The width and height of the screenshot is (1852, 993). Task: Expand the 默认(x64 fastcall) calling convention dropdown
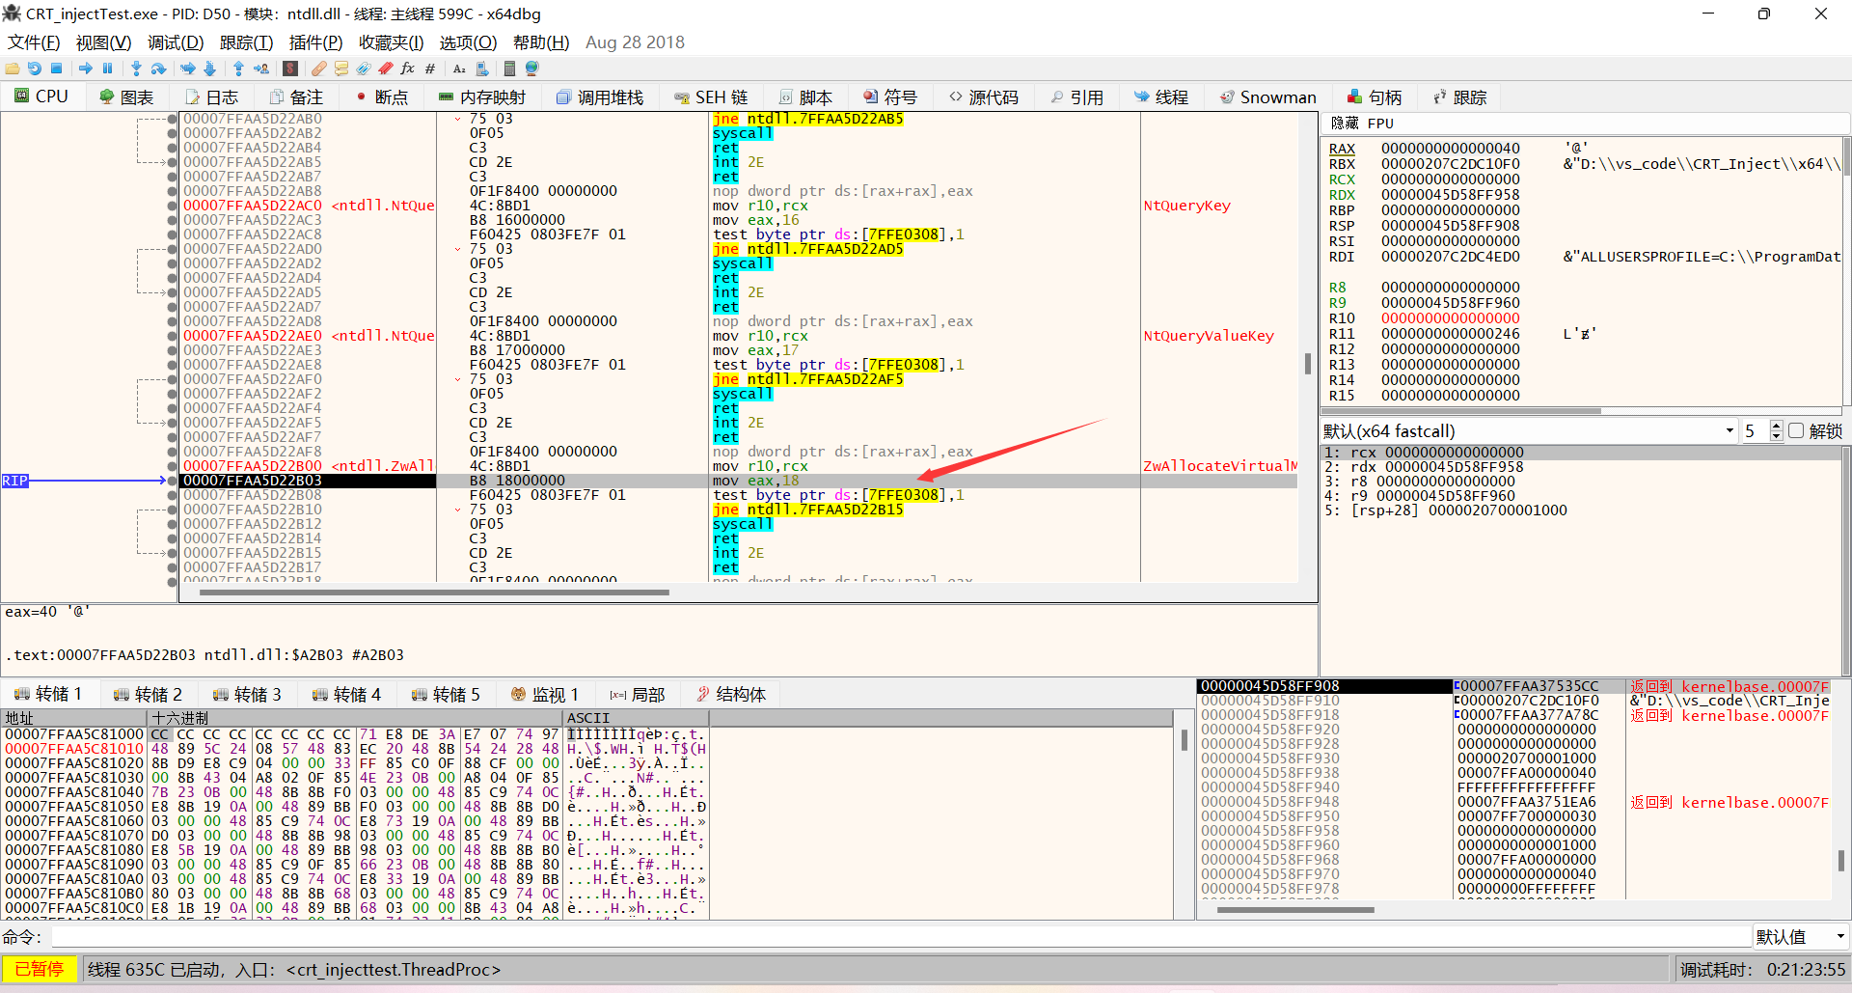[1530, 430]
